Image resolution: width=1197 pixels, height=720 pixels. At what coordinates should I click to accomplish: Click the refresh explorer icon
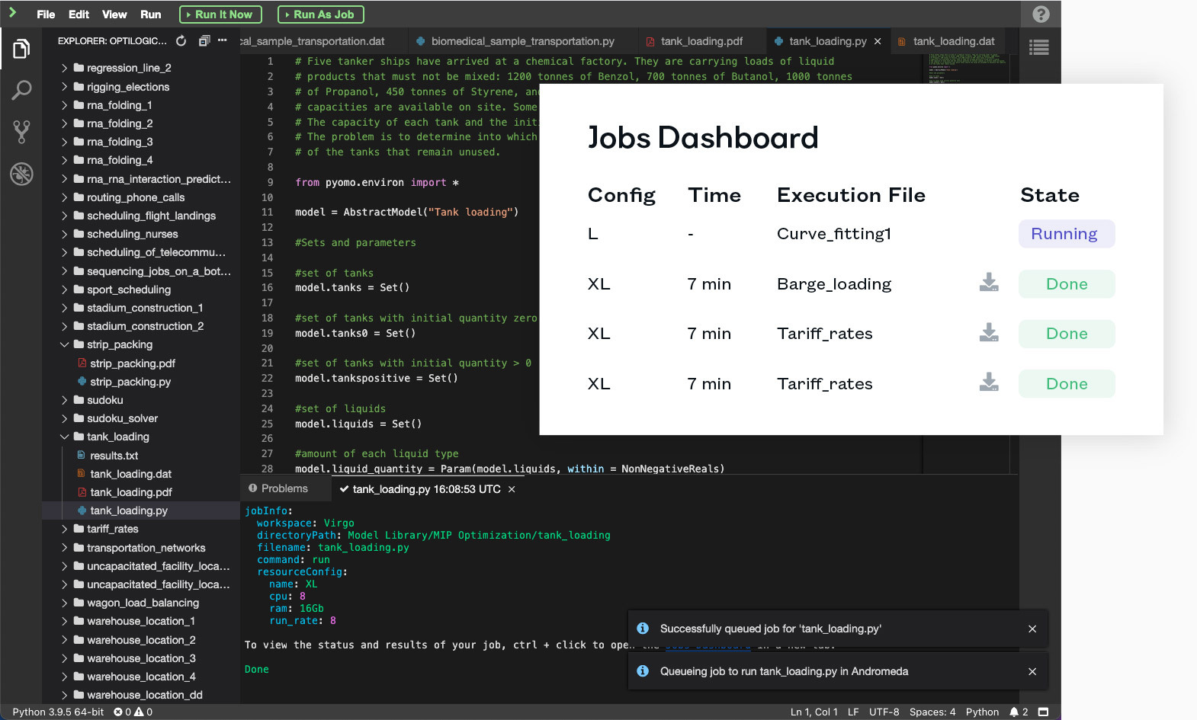(181, 41)
